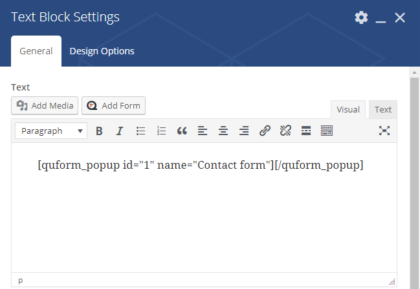Open the gear settings icon in header
Image resolution: width=420 pixels, height=289 pixels.
[361, 17]
